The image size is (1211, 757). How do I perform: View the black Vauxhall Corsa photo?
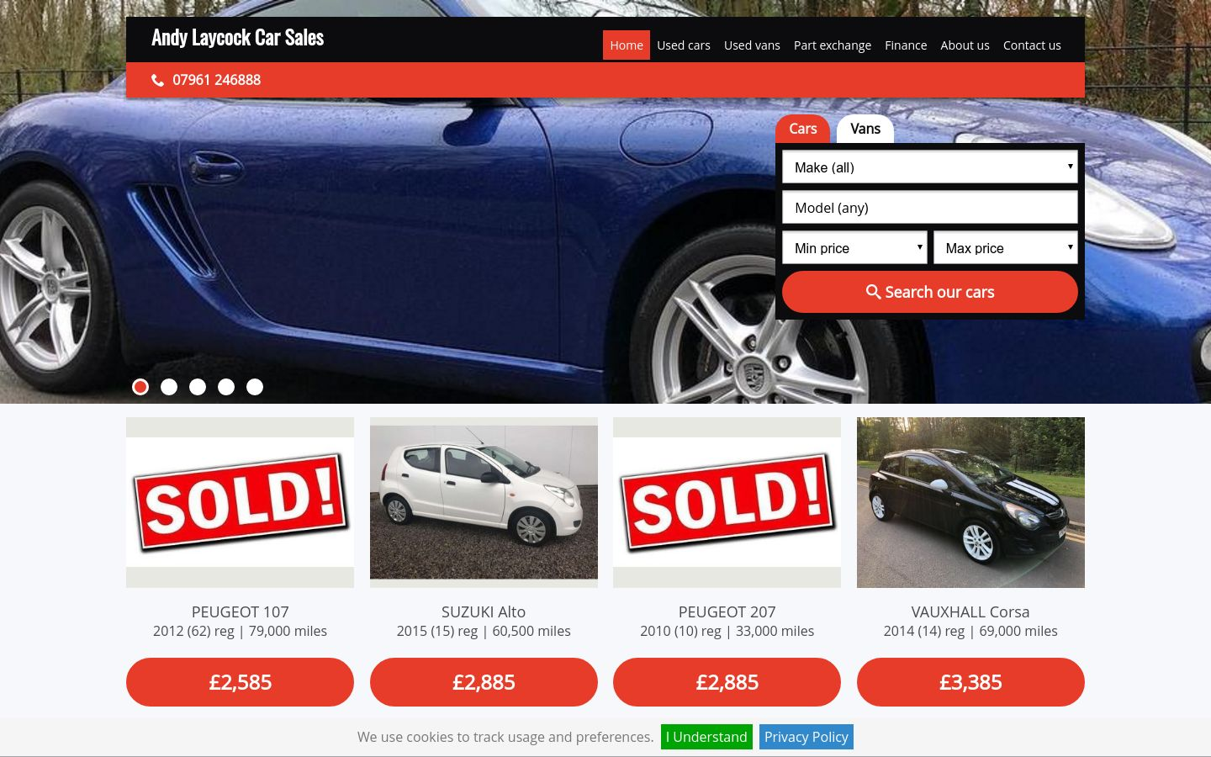[x=970, y=502]
